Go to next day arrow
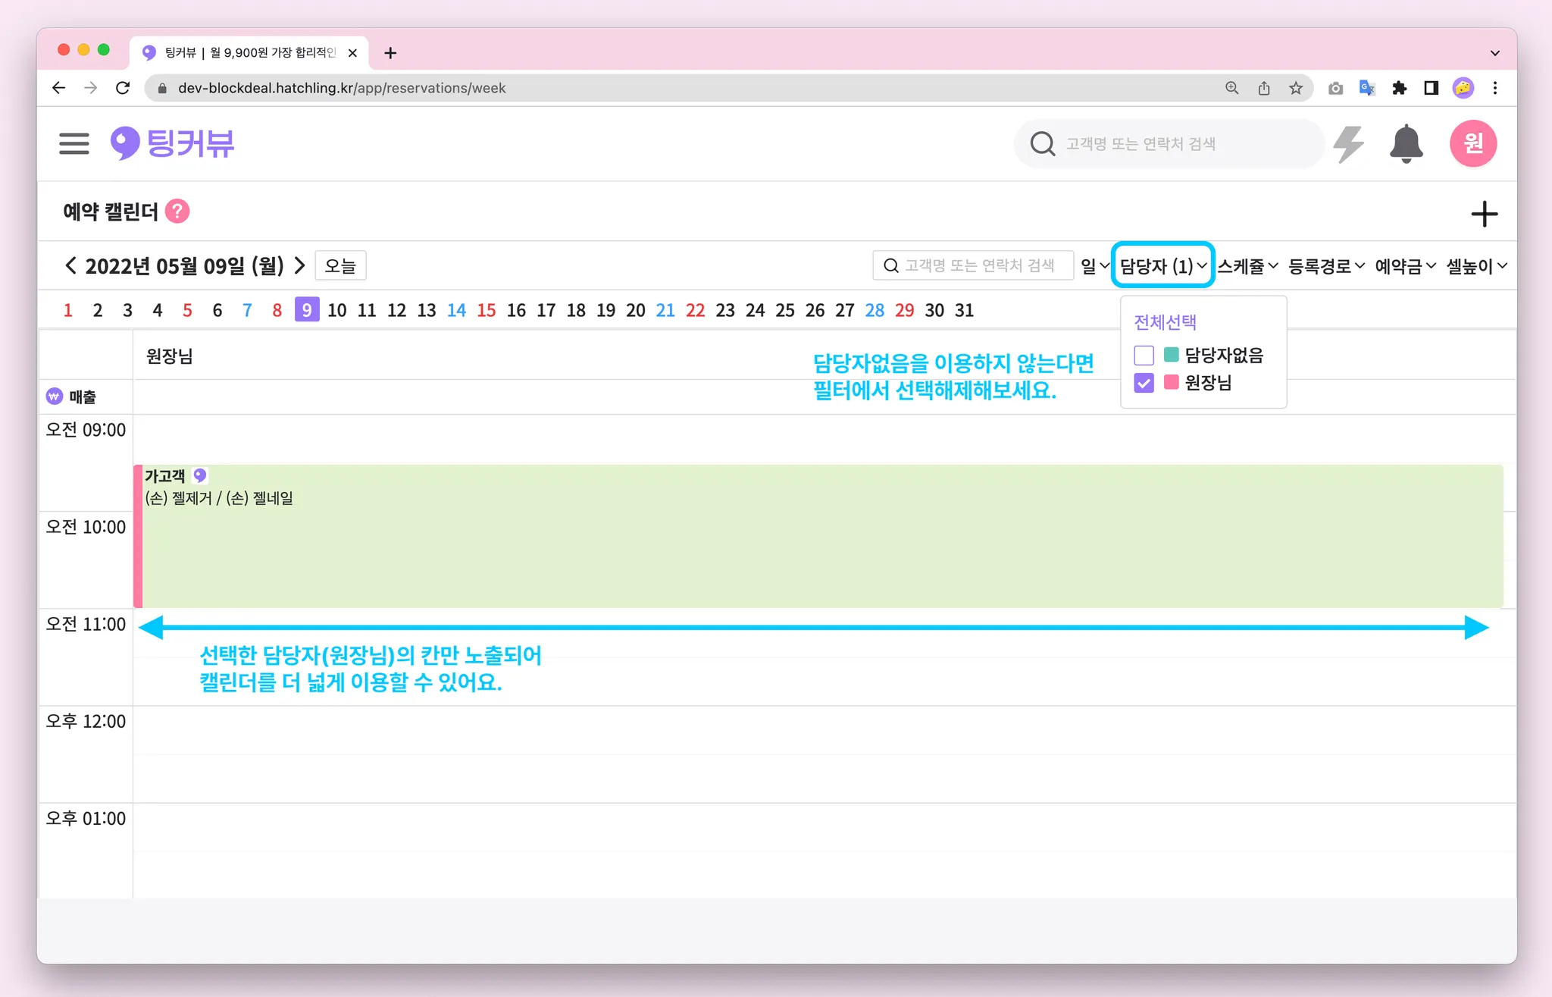Screen dimensions: 1552x997 [300, 265]
